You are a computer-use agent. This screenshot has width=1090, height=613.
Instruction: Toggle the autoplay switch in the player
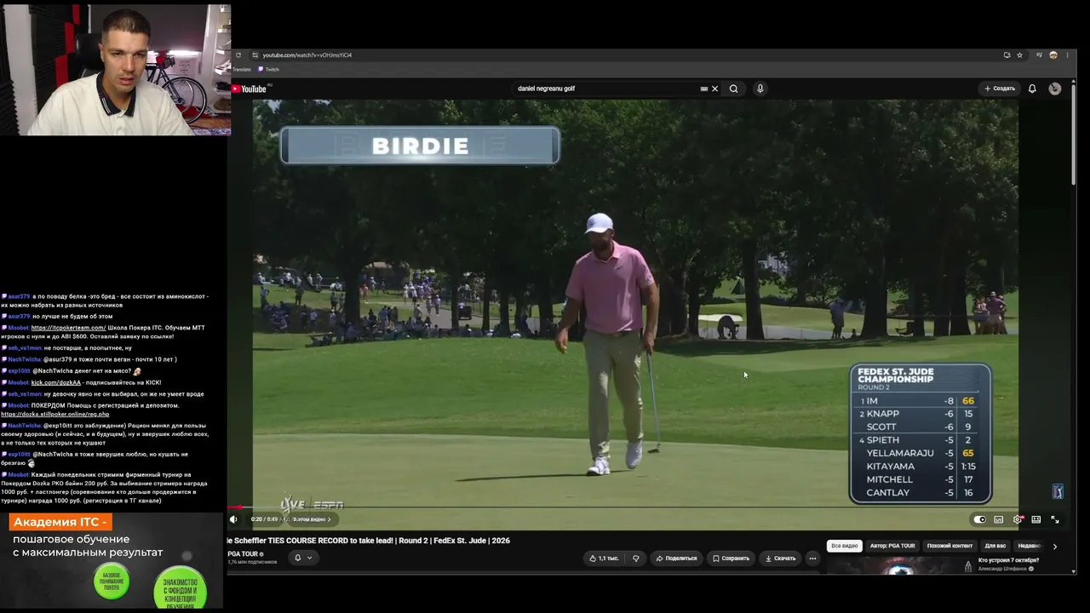(979, 519)
